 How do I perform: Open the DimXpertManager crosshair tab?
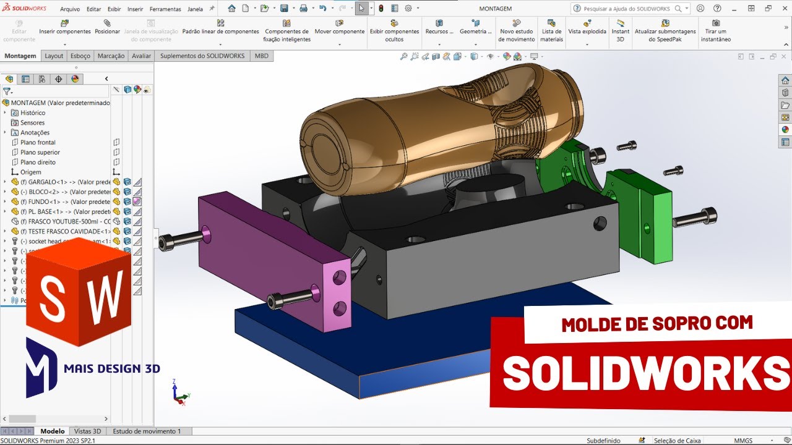click(x=59, y=79)
